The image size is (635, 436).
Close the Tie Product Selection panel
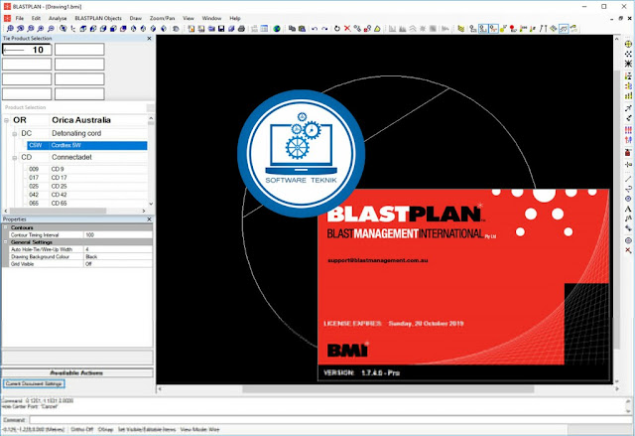[x=149, y=38]
